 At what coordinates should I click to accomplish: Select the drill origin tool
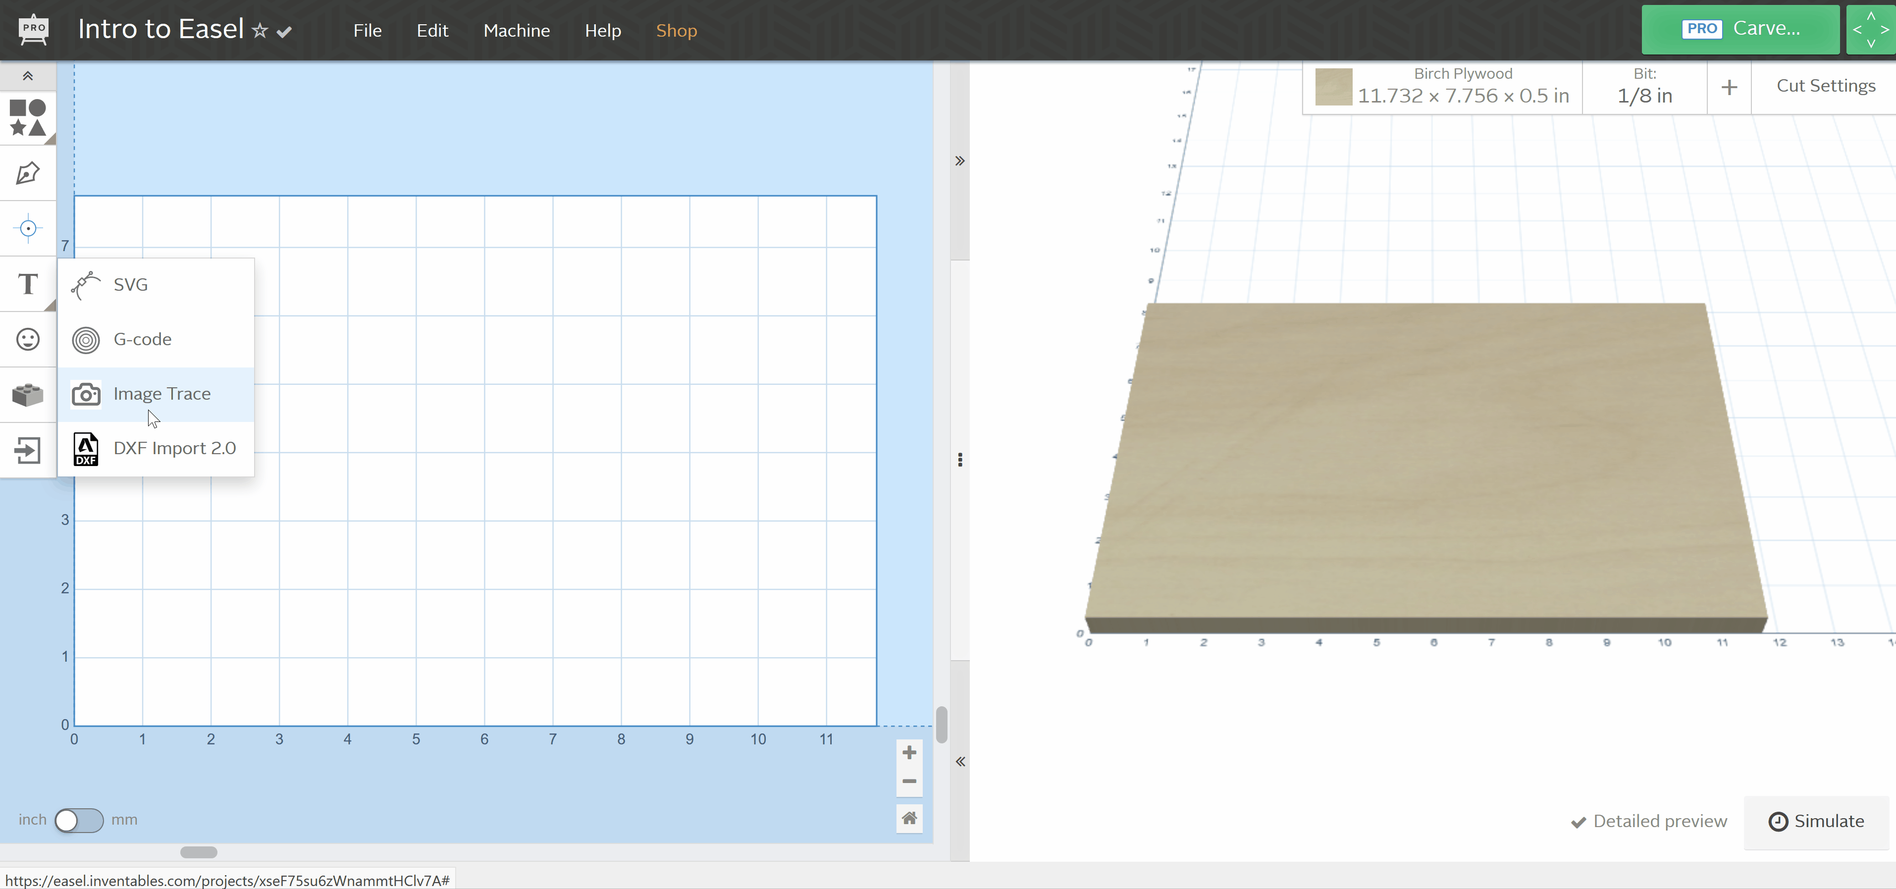pos(27,228)
